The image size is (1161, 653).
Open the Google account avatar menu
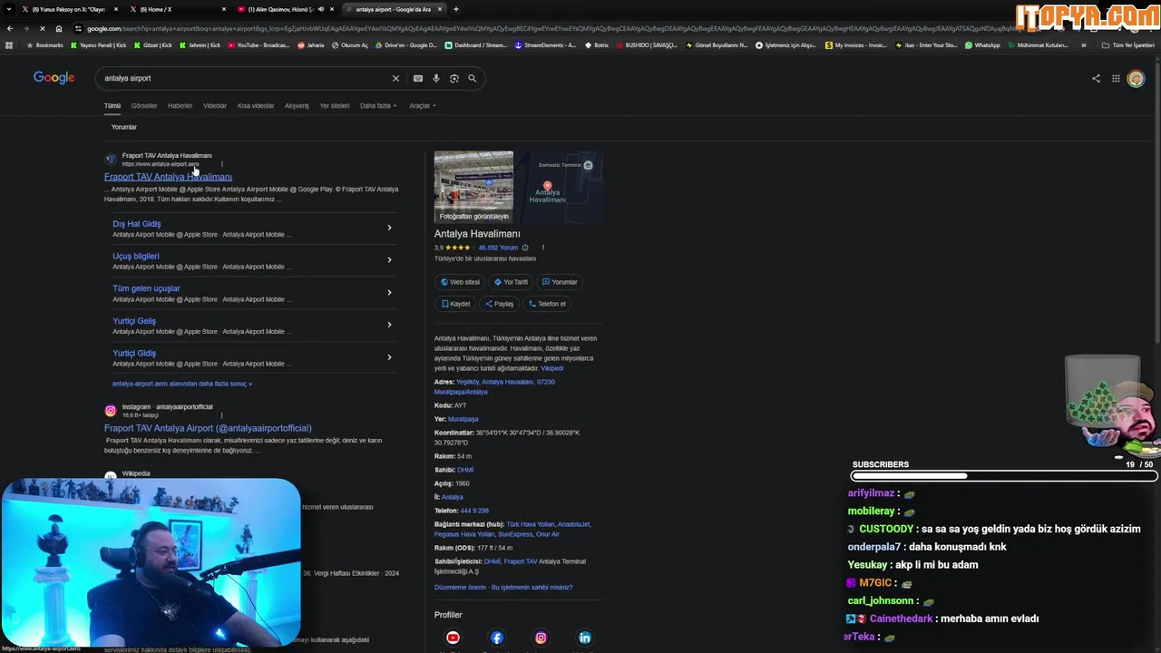[x=1136, y=79]
